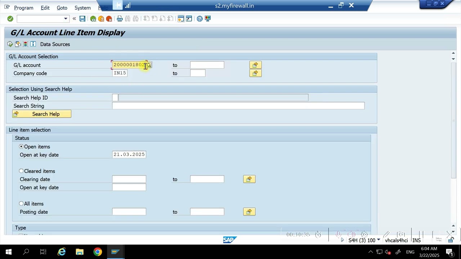461x259 pixels.
Task: Click the G/L account input field
Action: pos(129,65)
